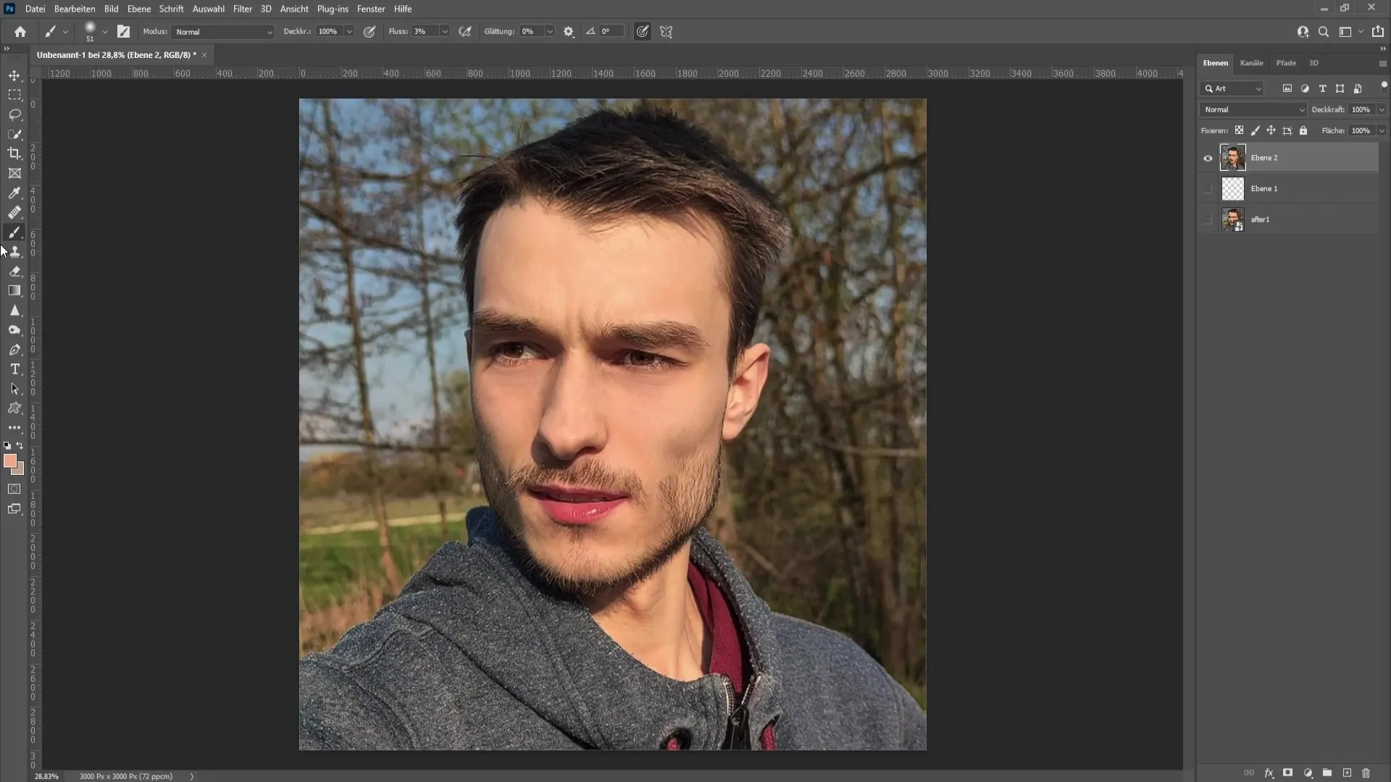Select the Gradient tool

click(x=14, y=290)
